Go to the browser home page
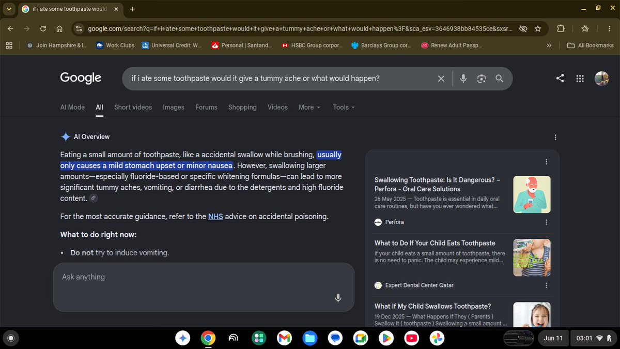The image size is (620, 349). pos(59,29)
